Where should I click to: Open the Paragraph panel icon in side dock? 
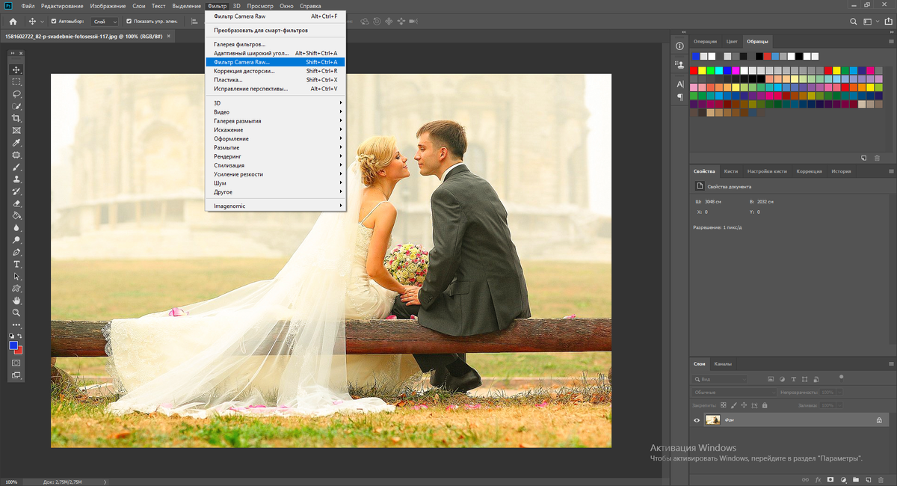680,96
